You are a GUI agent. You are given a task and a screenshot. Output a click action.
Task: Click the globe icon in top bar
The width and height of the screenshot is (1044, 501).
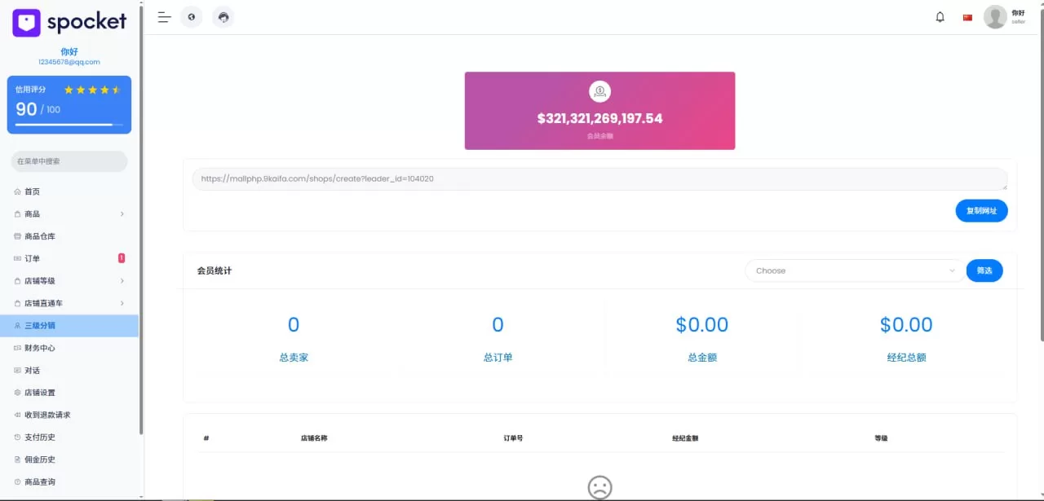pos(191,17)
